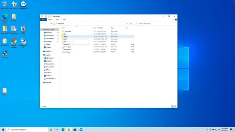Select the lib folder
The image size is (235, 132).
65,41
